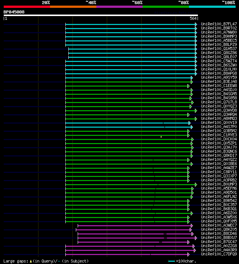
Task: Click the 564 query end position label
Action: (x=193, y=18)
